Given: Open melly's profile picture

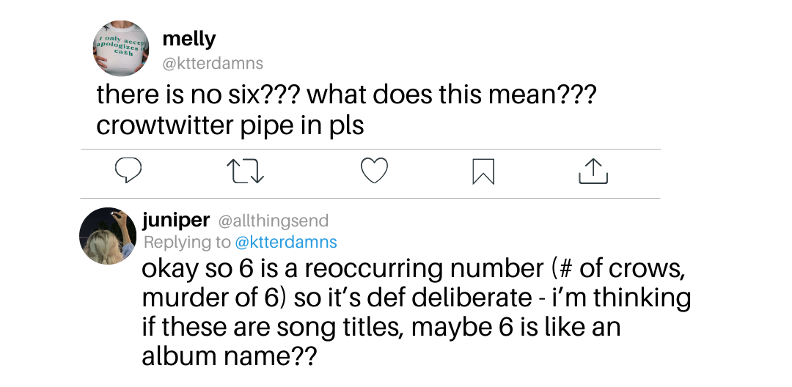Looking at the screenshot, I should [x=122, y=48].
